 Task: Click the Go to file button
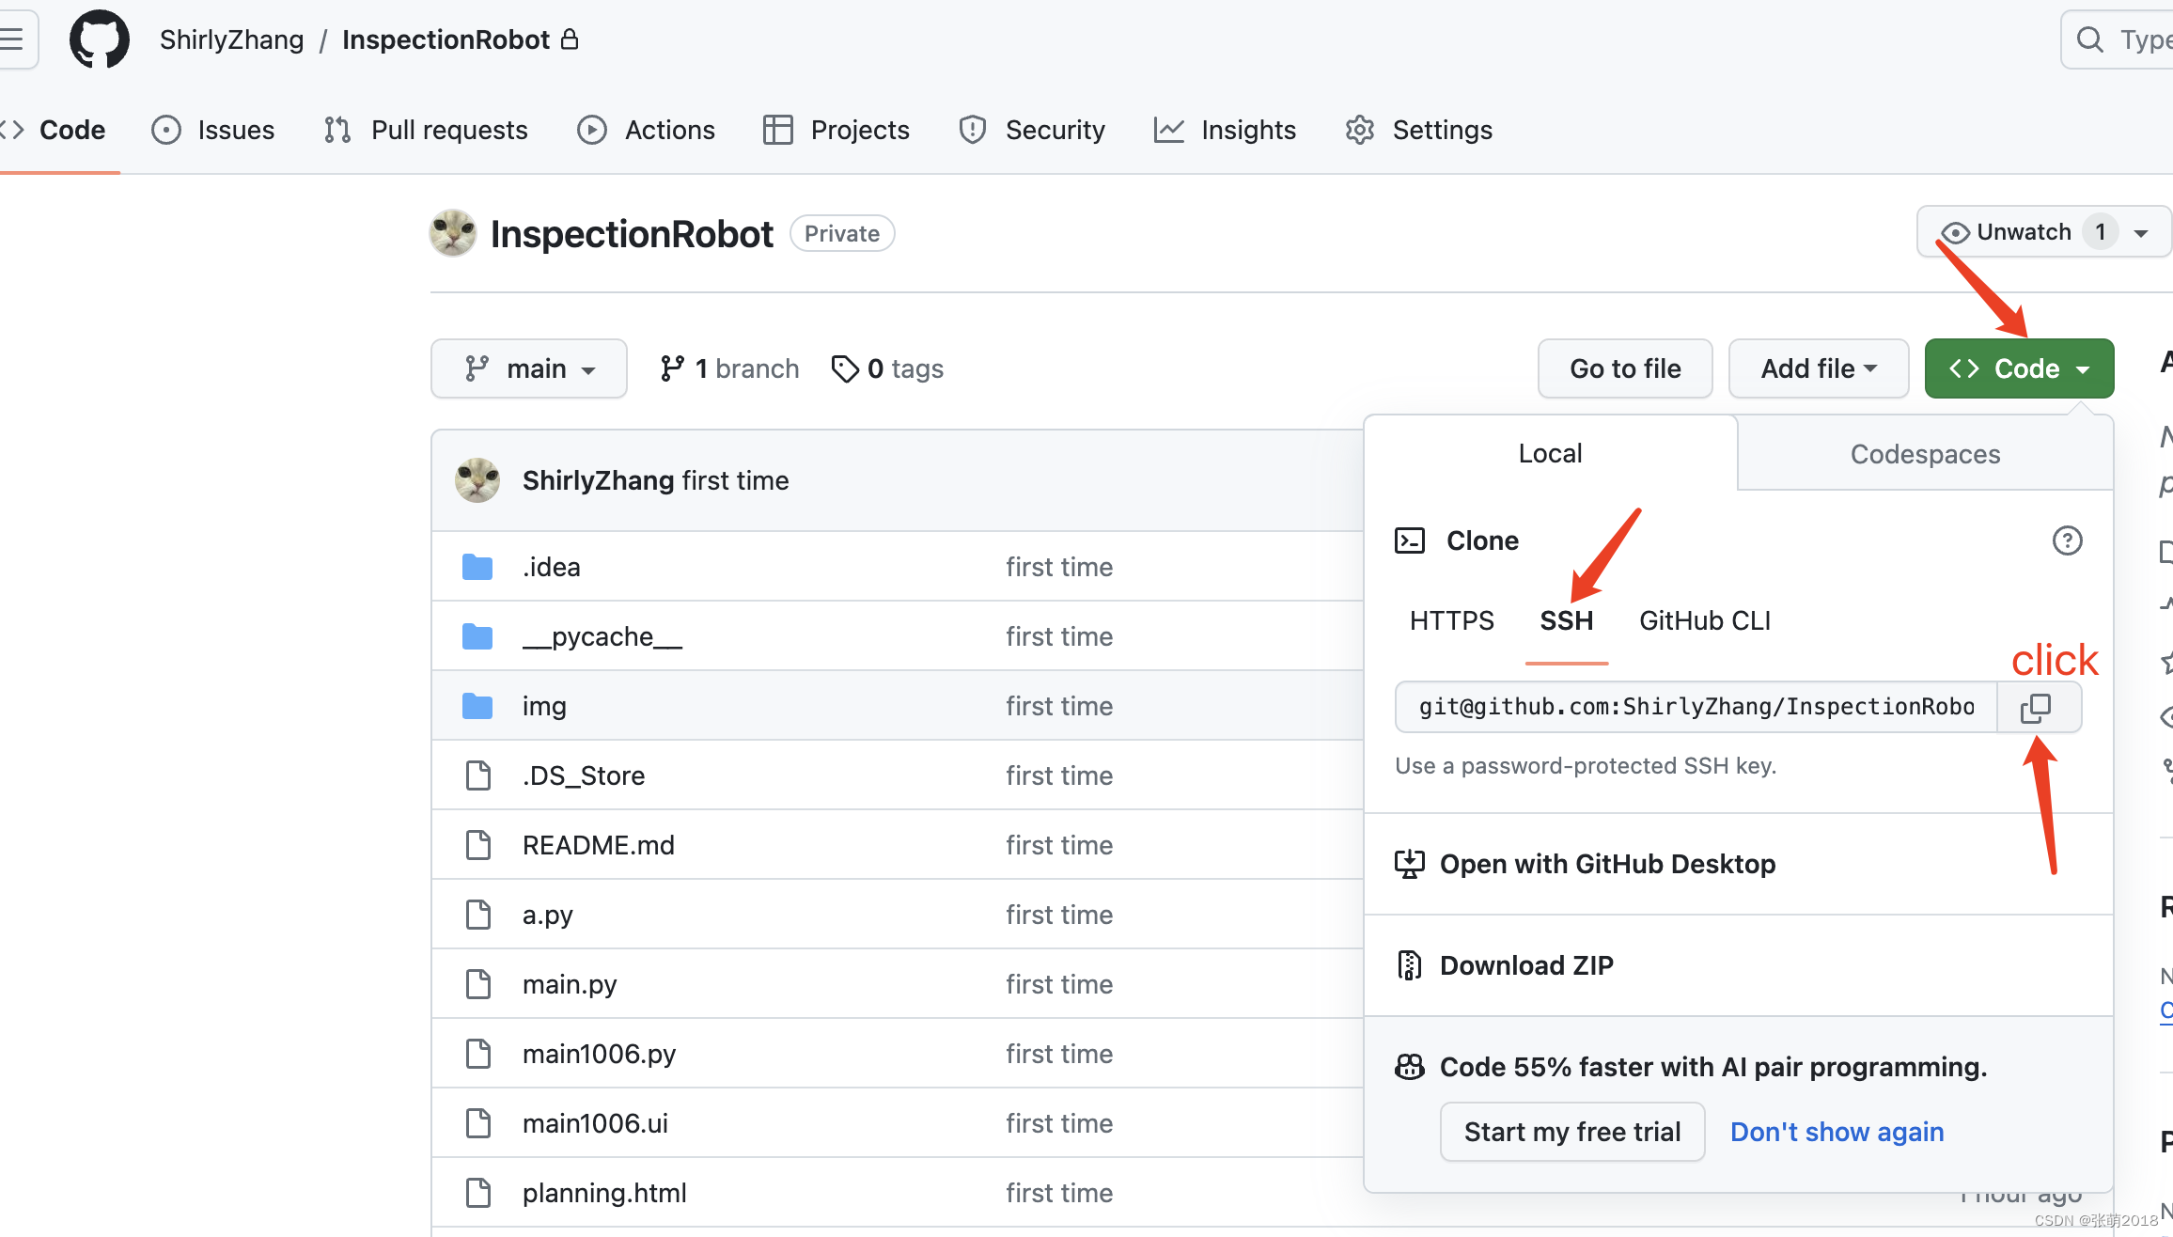pyautogui.click(x=1625, y=368)
